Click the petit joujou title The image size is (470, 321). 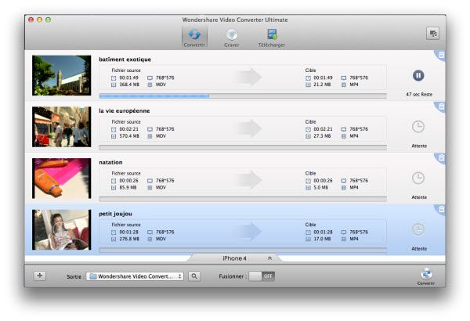coord(115,214)
